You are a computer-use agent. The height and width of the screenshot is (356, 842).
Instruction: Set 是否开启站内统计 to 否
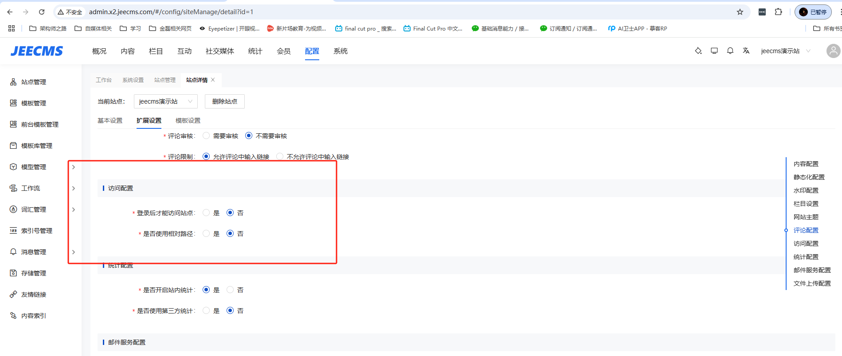click(x=230, y=290)
